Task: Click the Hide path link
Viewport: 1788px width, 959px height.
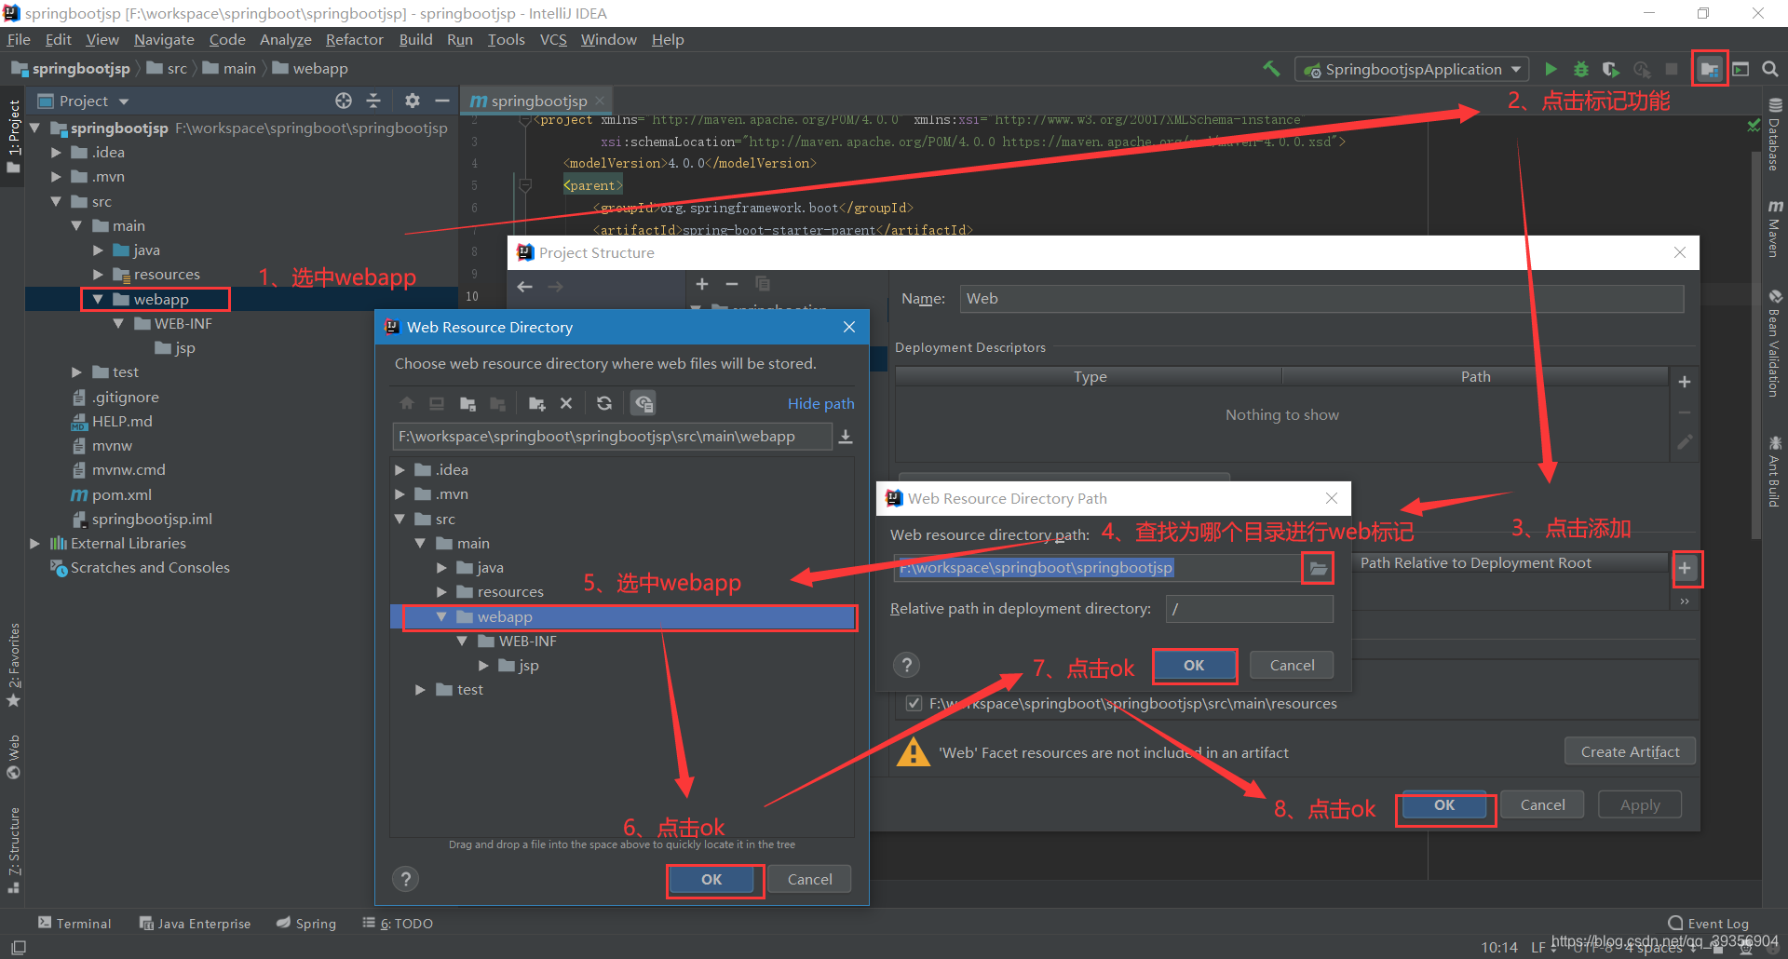Action: click(x=820, y=403)
